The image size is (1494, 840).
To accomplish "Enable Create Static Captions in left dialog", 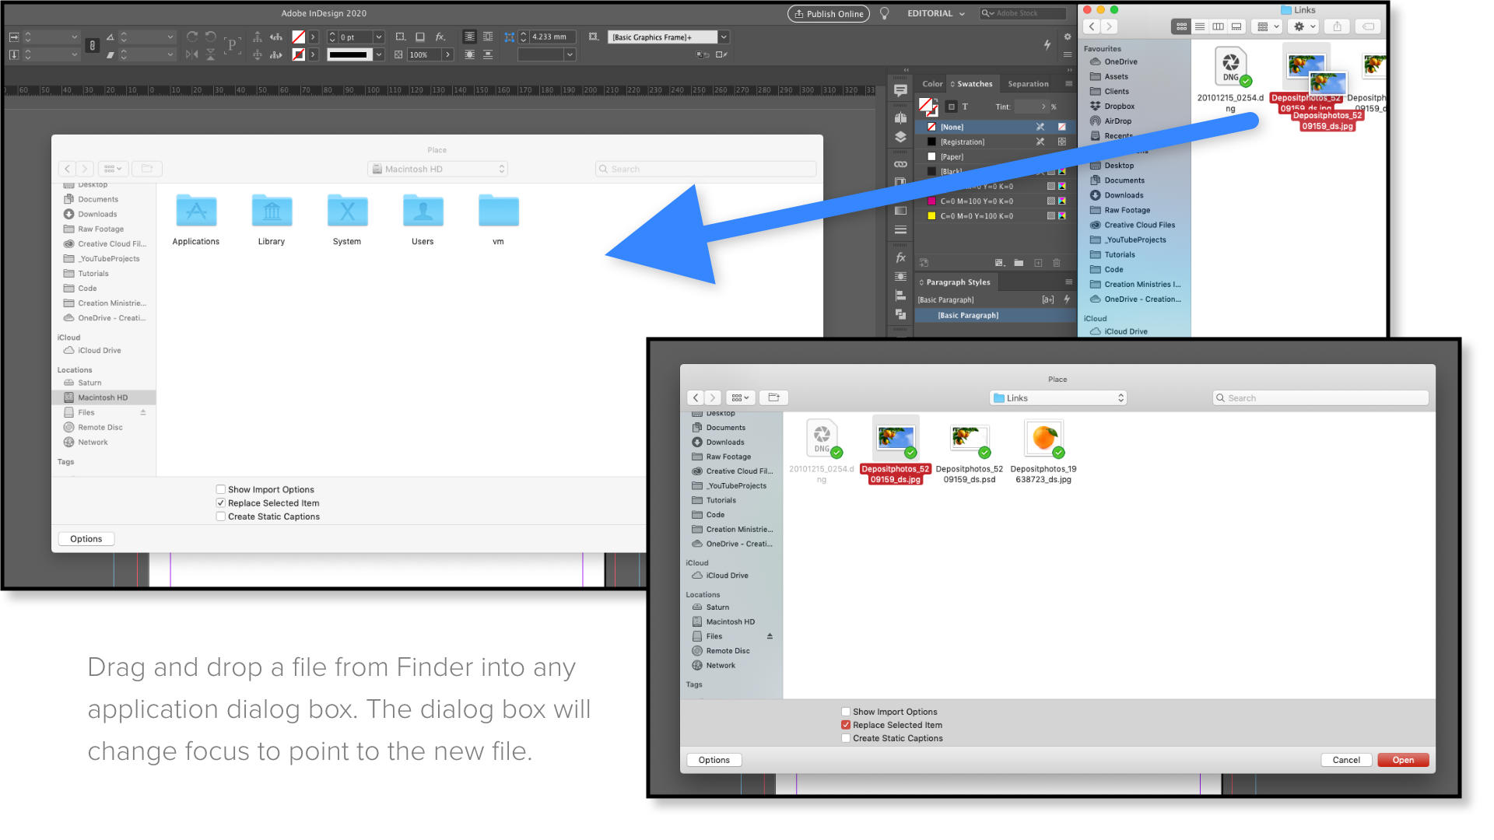I will (x=221, y=516).
